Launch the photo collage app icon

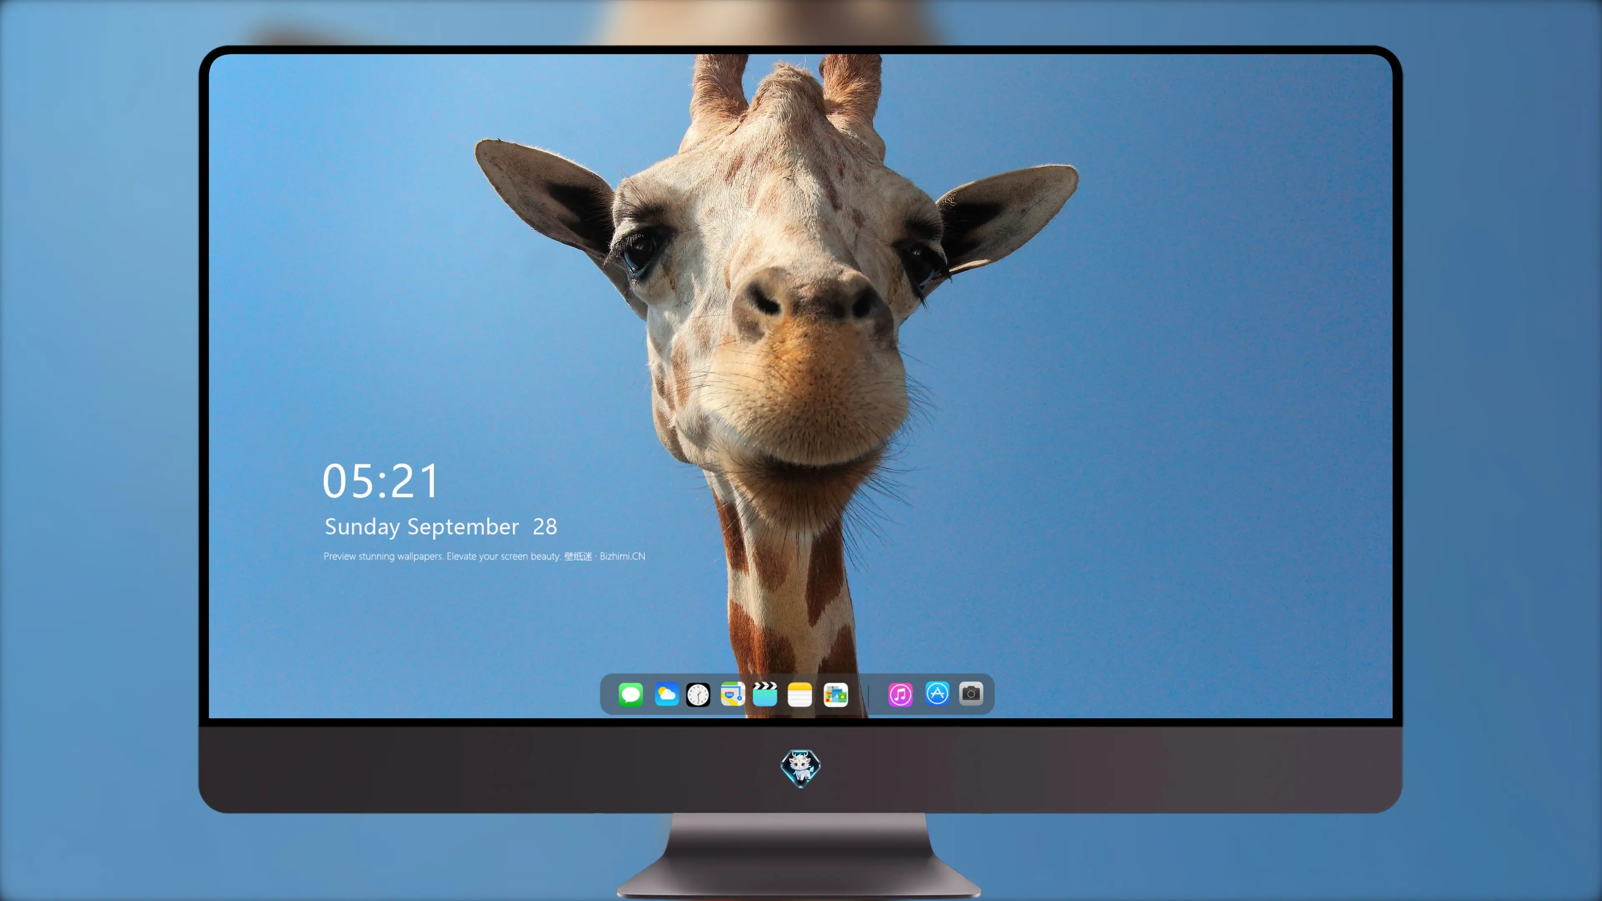835,695
